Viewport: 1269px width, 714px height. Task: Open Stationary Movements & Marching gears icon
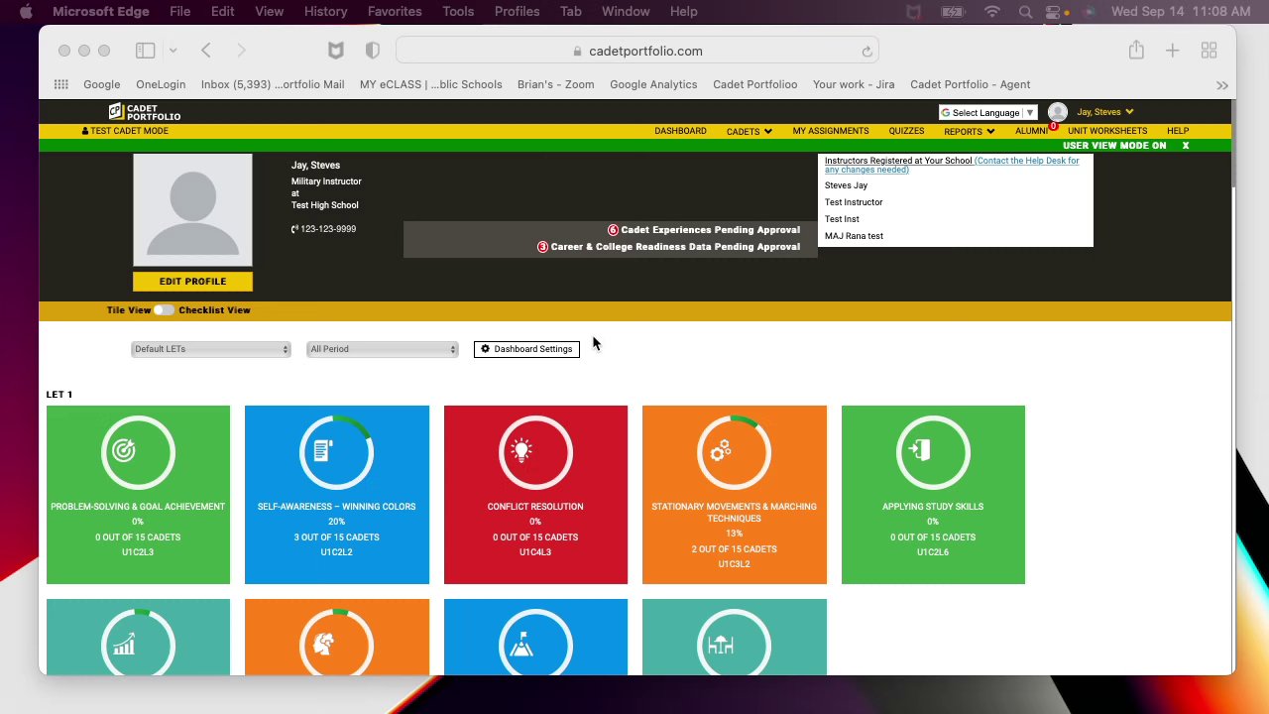click(721, 451)
